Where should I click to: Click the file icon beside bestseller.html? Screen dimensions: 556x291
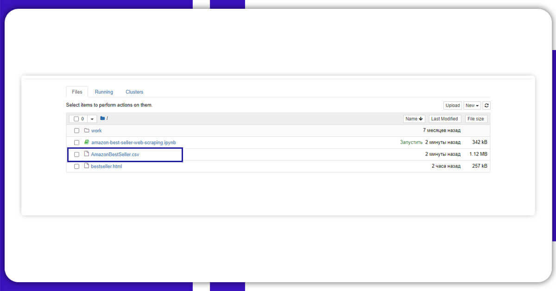(x=87, y=166)
